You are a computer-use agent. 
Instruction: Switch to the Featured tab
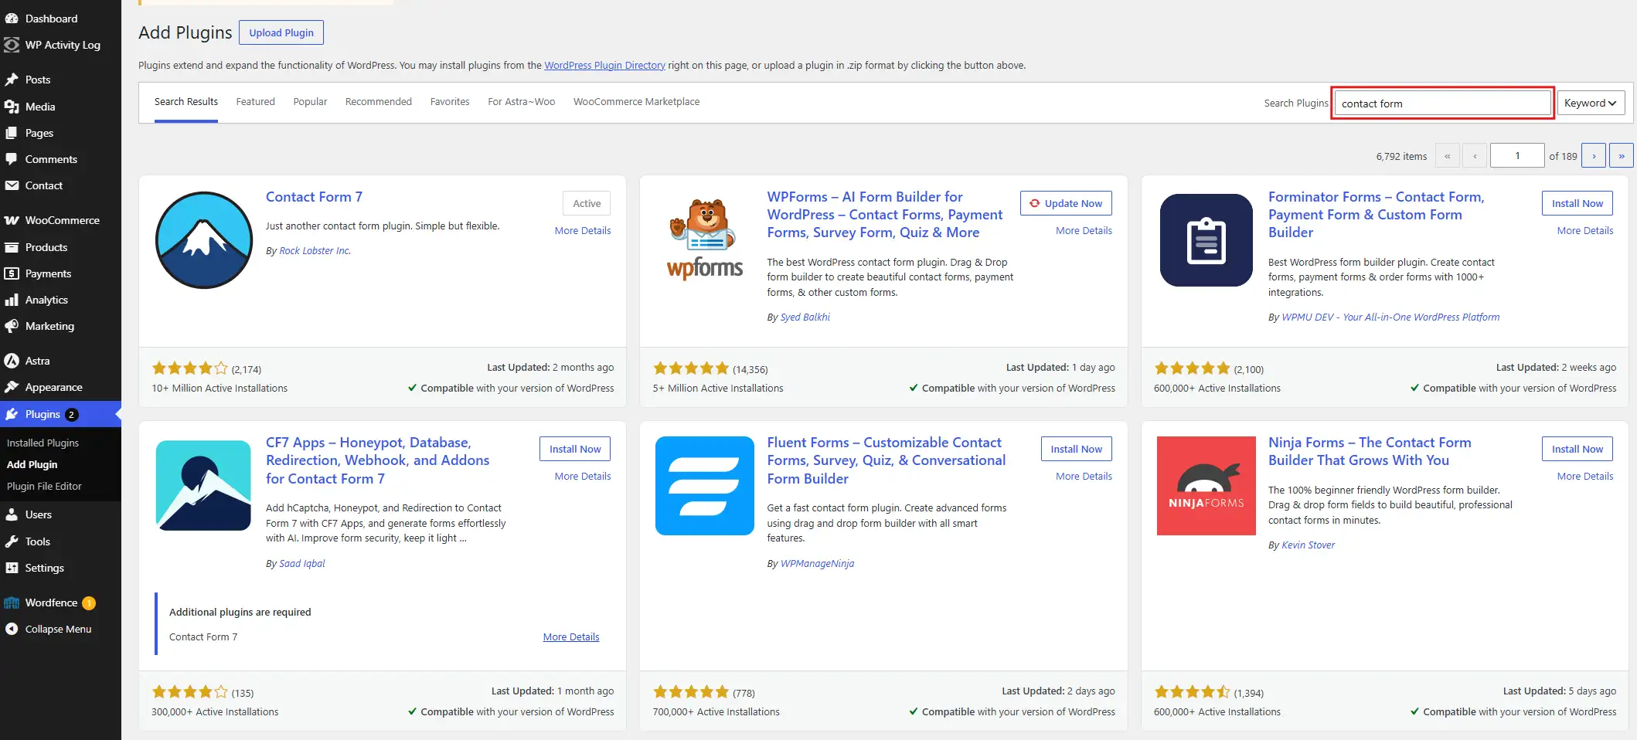tap(256, 102)
